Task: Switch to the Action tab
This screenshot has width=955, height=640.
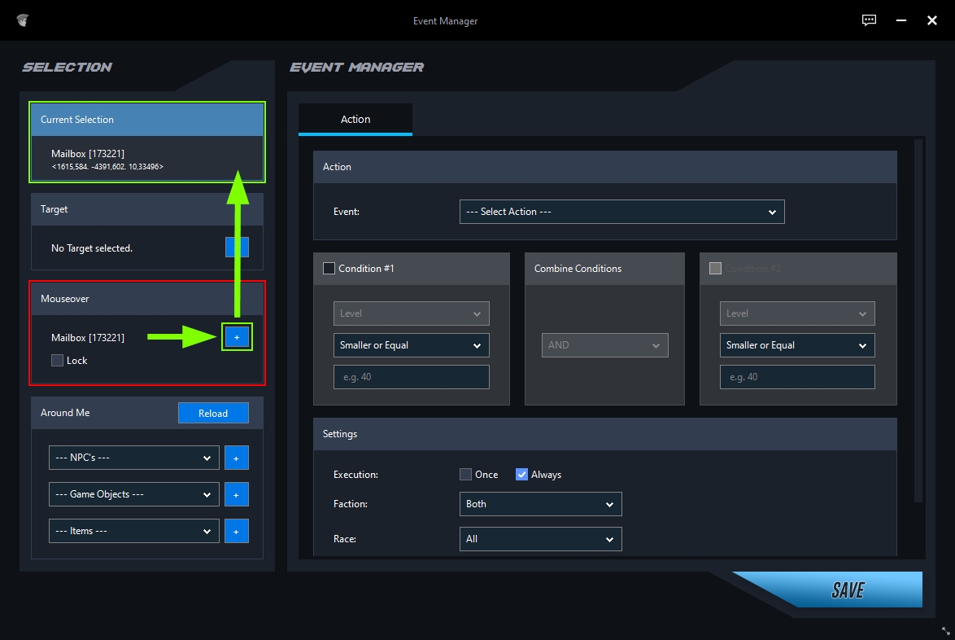Action: pos(355,119)
